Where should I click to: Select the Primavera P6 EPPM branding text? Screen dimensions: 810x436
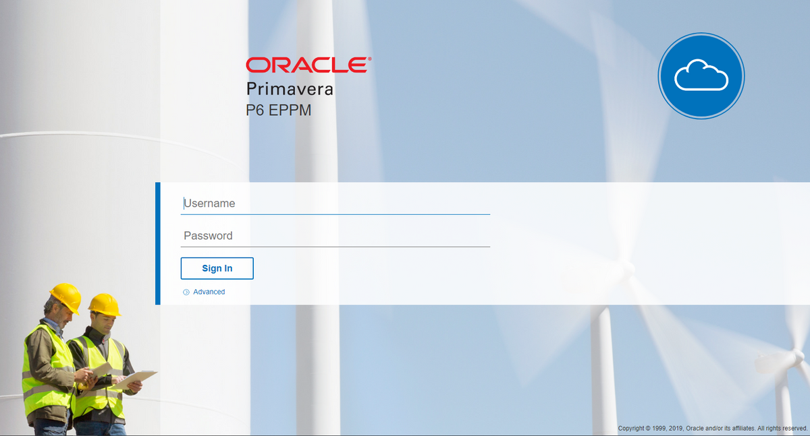(x=289, y=98)
